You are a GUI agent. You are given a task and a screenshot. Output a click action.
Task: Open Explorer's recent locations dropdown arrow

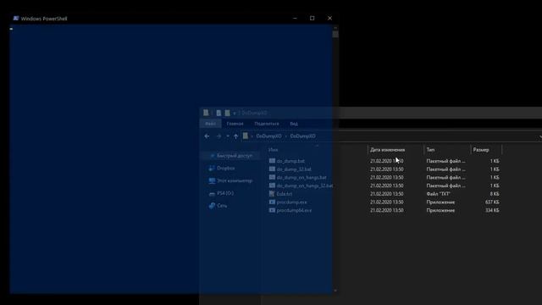(228, 136)
